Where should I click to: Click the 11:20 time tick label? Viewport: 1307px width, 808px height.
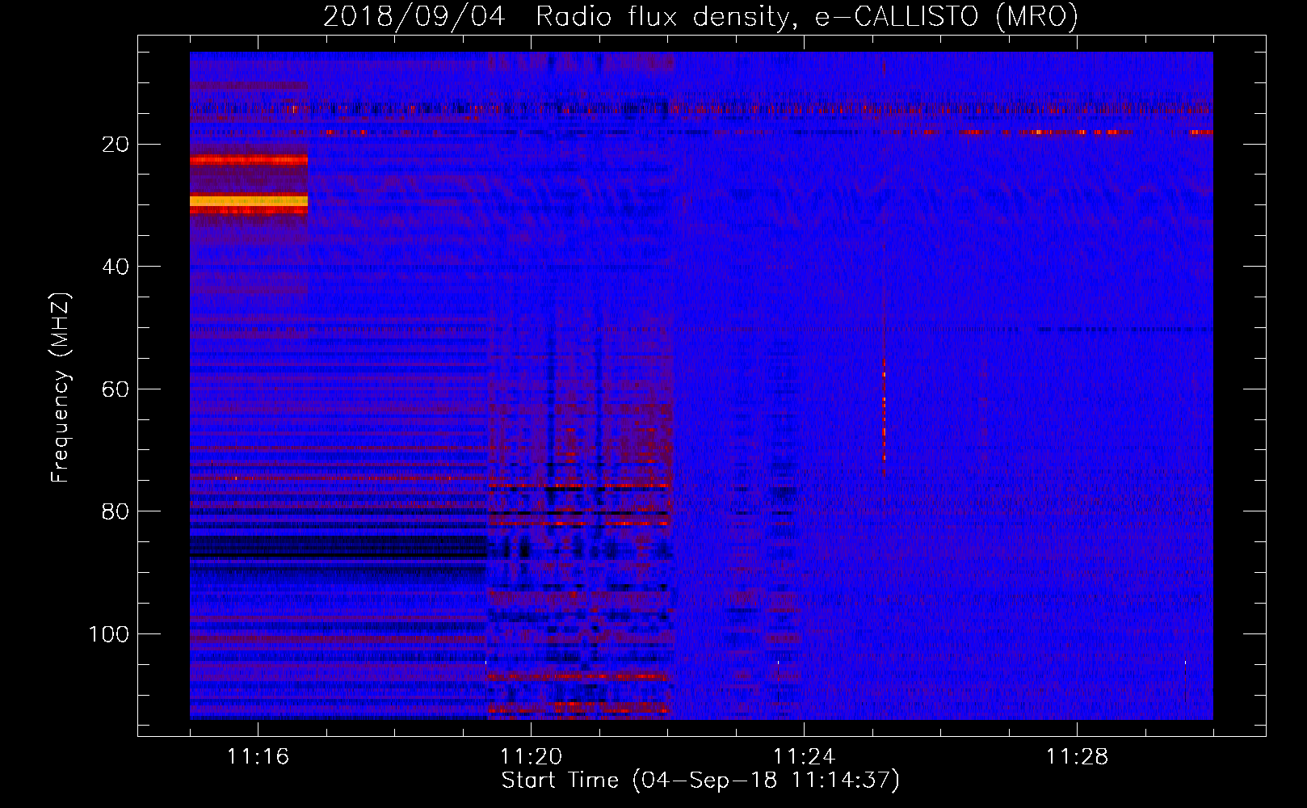tap(531, 757)
